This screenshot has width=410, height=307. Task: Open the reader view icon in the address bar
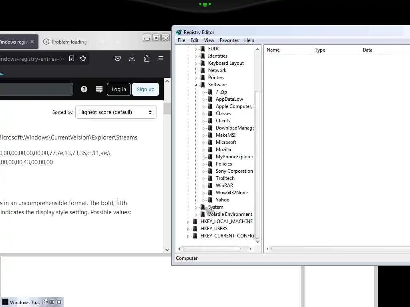[72, 58]
